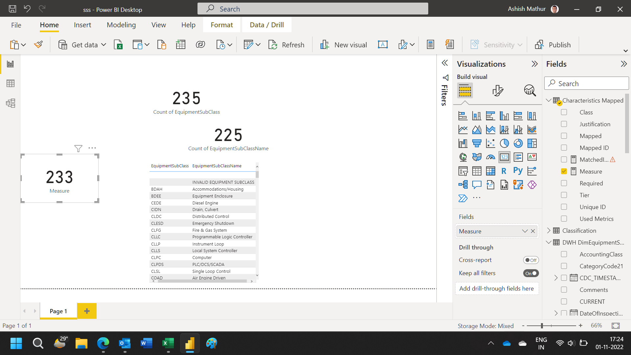Screen dimensions: 631x355
Task: Check the Class field checkbox
Action: coord(564,112)
